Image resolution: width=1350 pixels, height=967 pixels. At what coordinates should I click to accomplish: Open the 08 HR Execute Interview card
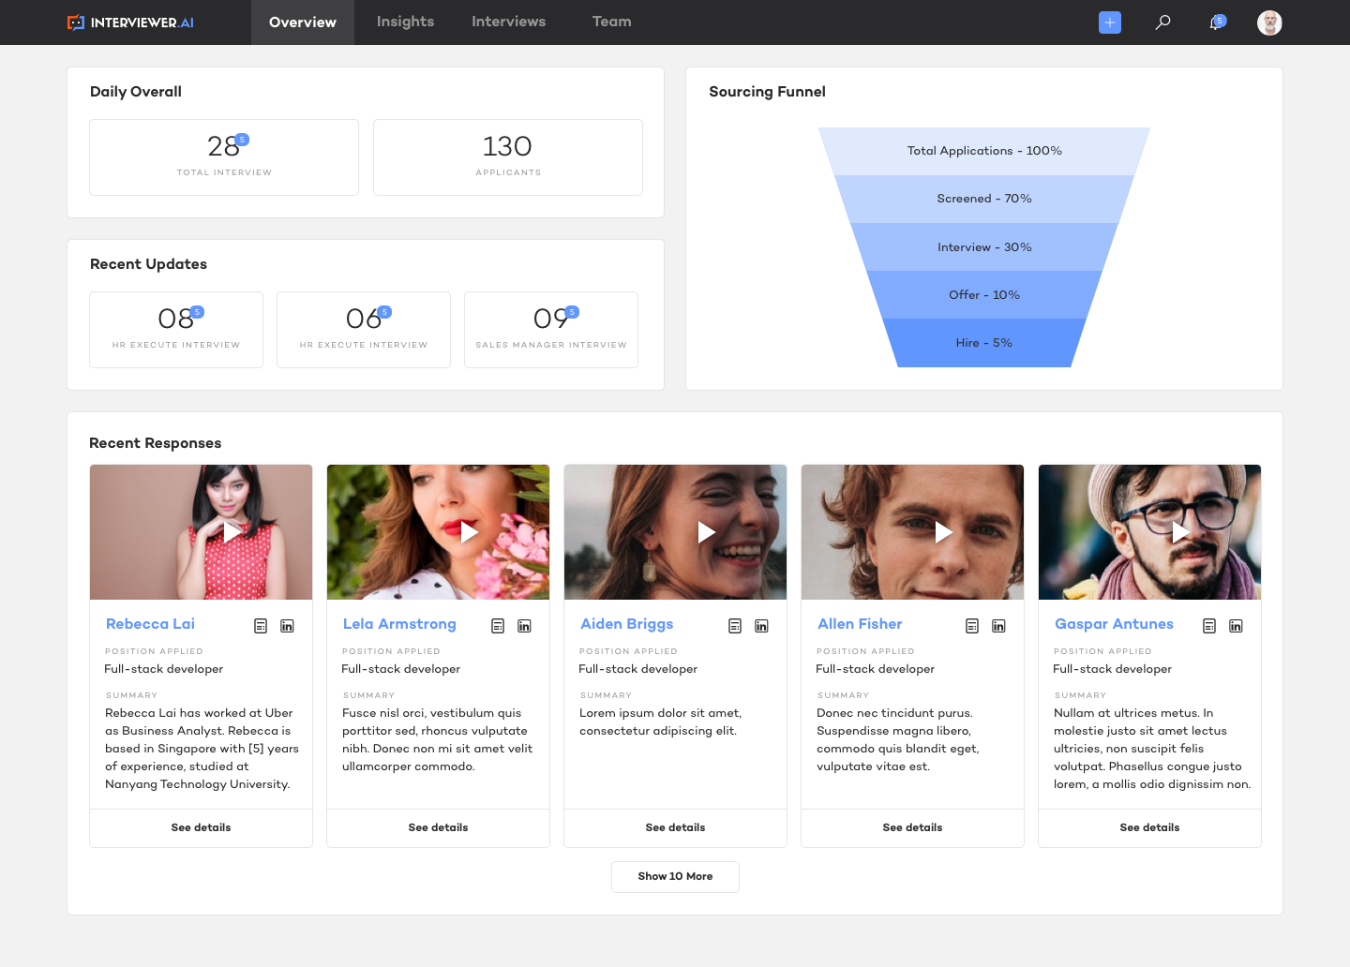tap(176, 330)
